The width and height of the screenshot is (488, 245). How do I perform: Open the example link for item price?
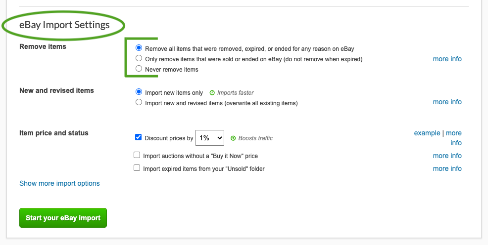click(x=427, y=133)
